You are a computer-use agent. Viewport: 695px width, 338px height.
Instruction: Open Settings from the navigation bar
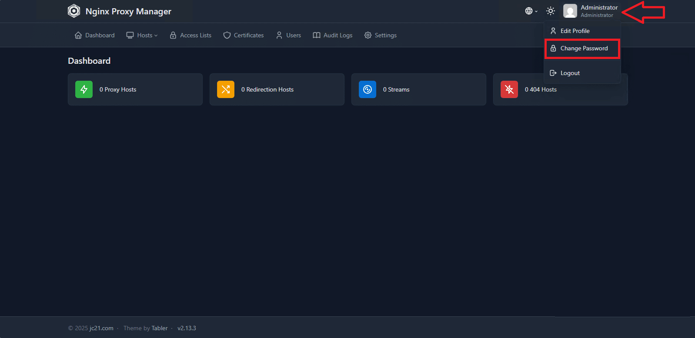381,35
